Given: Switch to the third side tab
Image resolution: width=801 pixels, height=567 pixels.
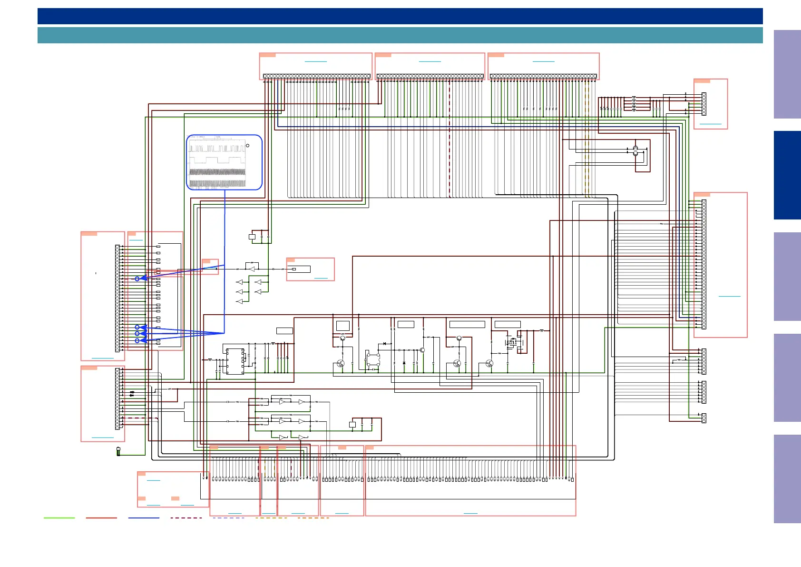Looking at the screenshot, I should [787, 277].
